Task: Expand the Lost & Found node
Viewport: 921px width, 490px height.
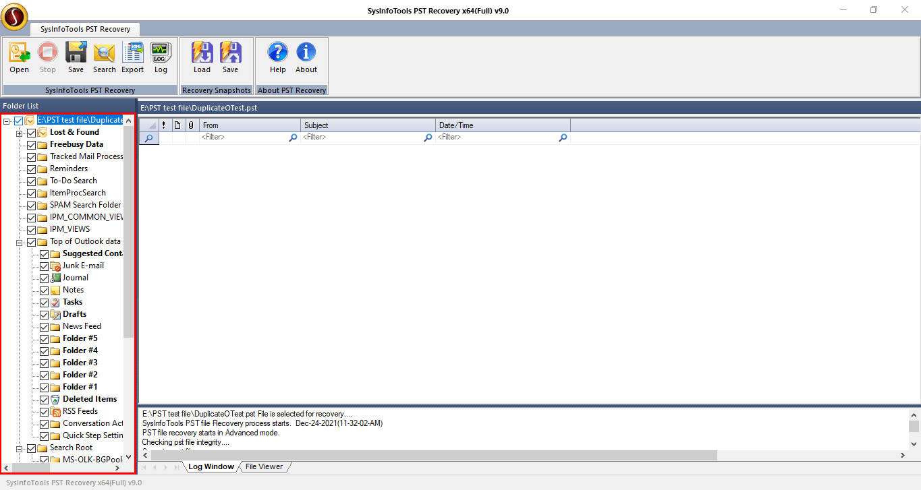Action: pos(20,133)
